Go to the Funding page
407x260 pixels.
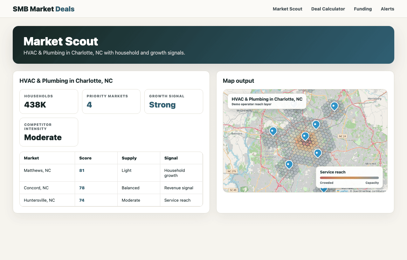click(x=363, y=9)
